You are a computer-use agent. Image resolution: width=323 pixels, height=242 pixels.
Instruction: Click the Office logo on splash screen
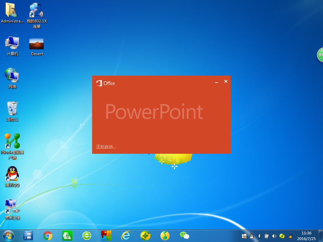(105, 83)
